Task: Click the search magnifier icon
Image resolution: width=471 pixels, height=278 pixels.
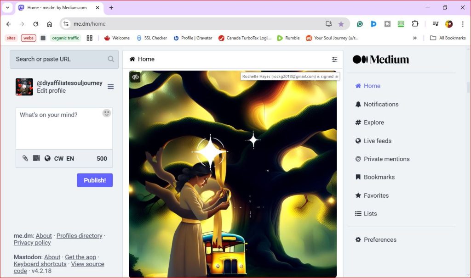Action: pyautogui.click(x=111, y=59)
